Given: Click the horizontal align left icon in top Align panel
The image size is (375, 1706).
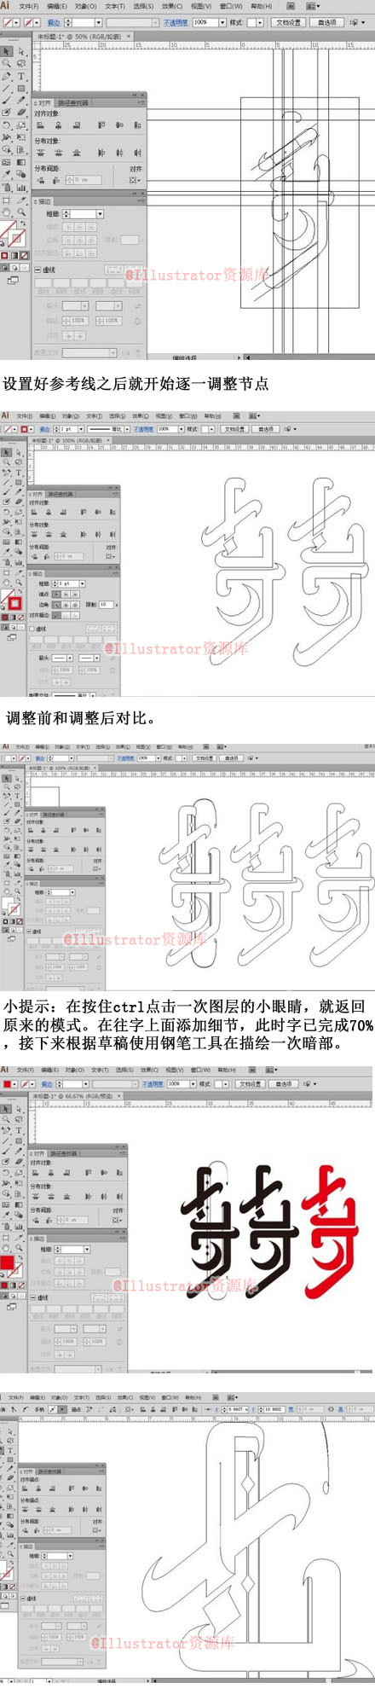Looking at the screenshot, I should pyautogui.click(x=40, y=125).
